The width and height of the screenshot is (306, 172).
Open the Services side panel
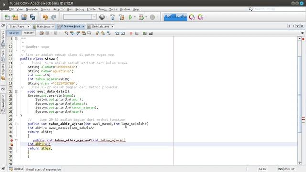click(x=3, y=39)
